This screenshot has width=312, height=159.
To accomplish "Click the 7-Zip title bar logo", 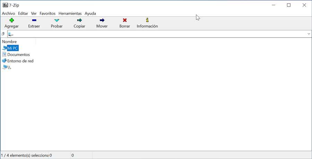I will 5,5.
